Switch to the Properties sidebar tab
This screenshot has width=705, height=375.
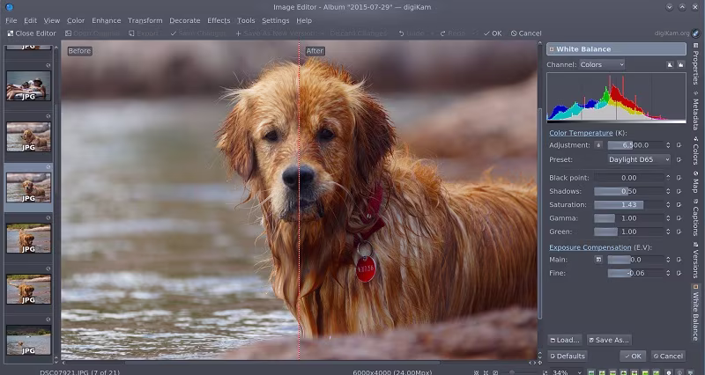pyautogui.click(x=695, y=63)
